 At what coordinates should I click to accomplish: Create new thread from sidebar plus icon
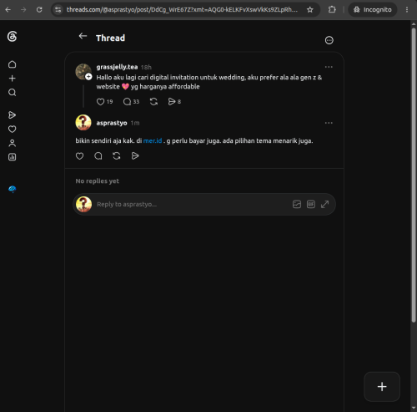point(12,79)
